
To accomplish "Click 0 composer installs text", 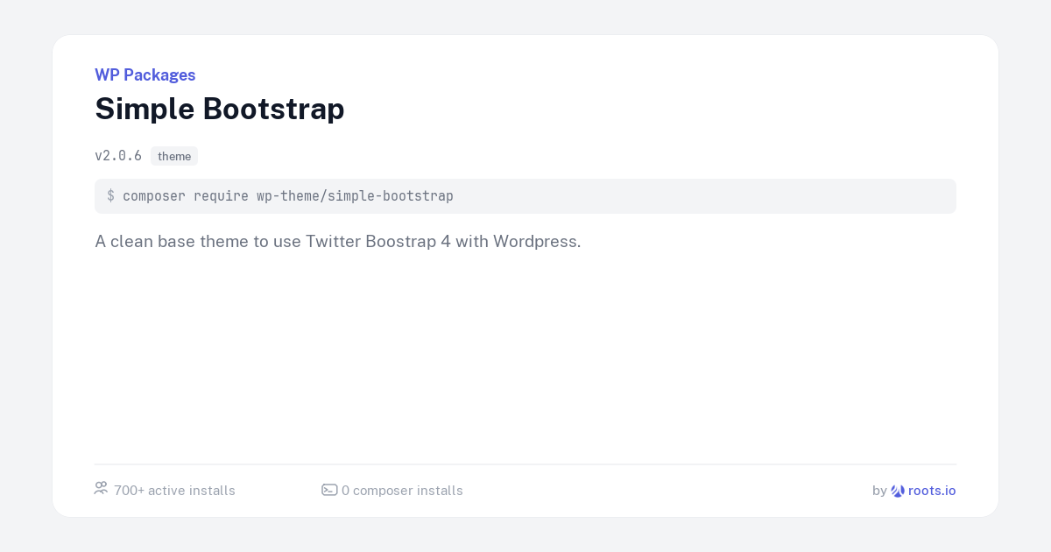I will [x=402, y=491].
